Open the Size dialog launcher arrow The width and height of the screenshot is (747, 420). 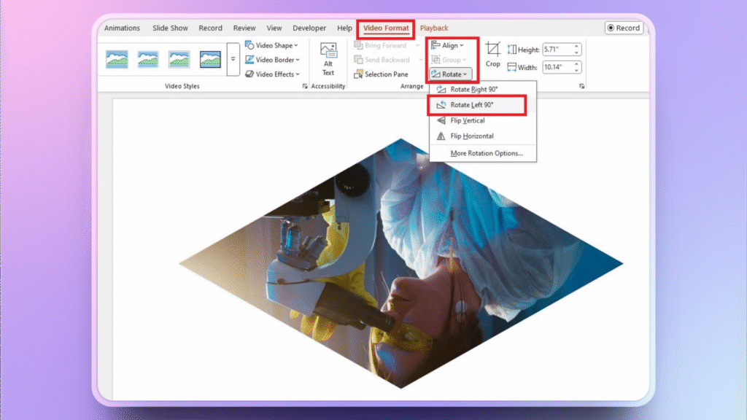(581, 86)
